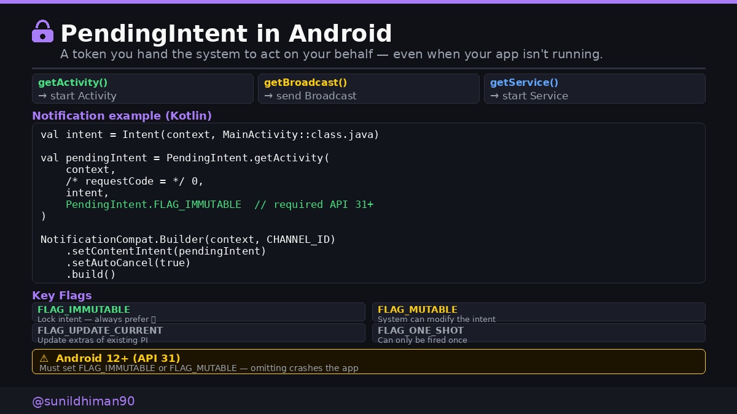Click the ".setContentIntent(pendingIntent)" code line
Screen dimensions: 737x414
click(x=166, y=251)
